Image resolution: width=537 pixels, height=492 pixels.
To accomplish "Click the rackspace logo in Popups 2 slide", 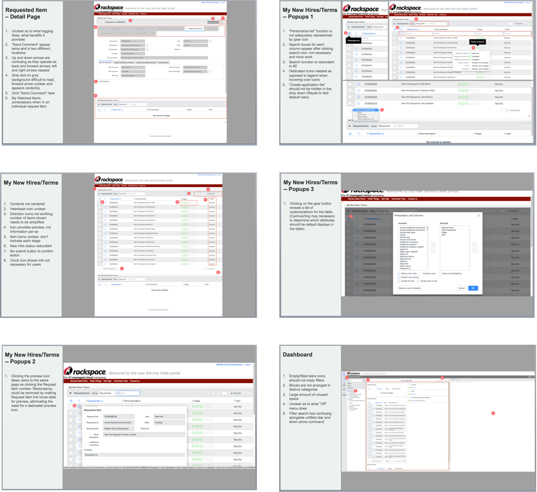I will click(85, 372).
